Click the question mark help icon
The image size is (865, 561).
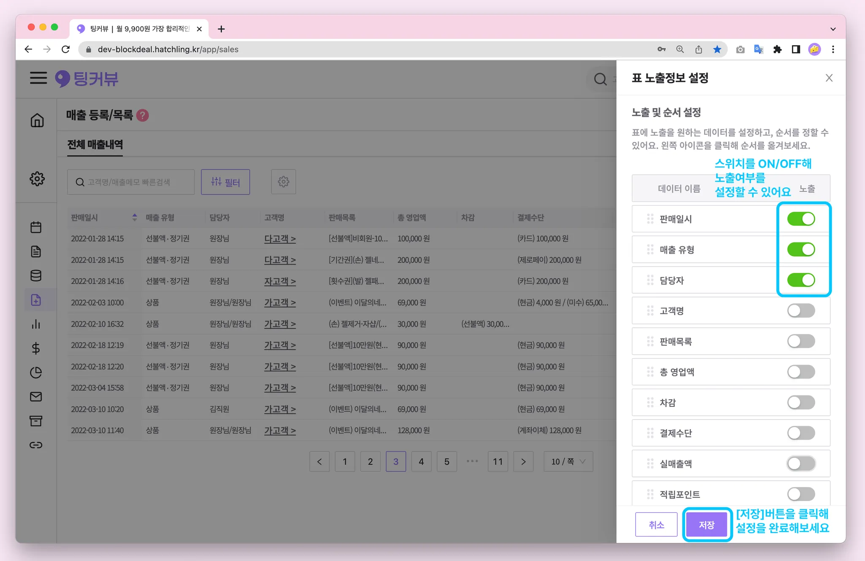(143, 115)
